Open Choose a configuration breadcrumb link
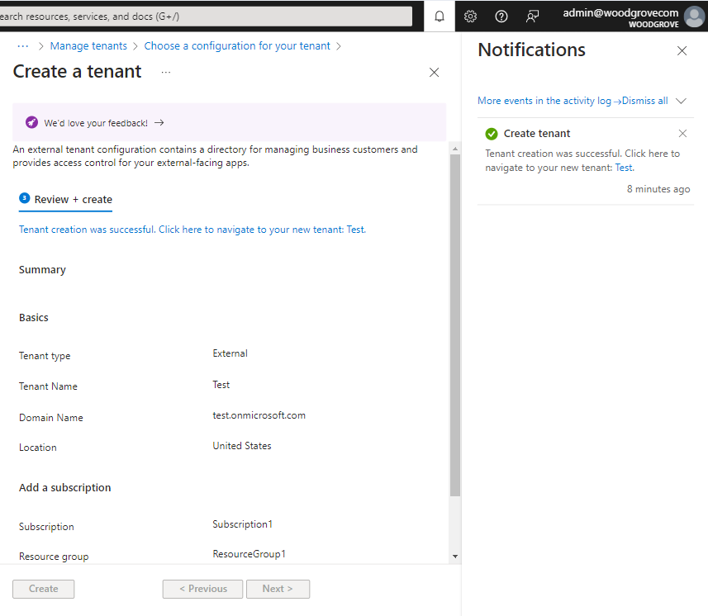 (237, 46)
